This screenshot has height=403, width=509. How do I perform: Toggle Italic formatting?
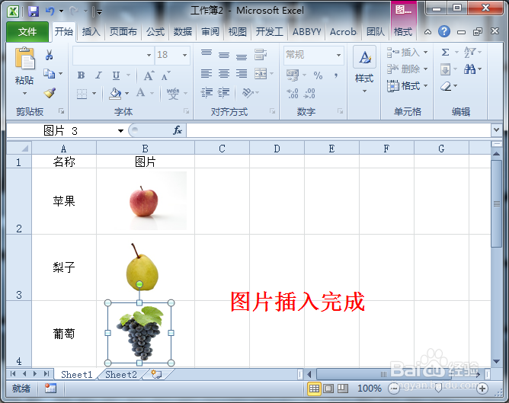pos(99,75)
